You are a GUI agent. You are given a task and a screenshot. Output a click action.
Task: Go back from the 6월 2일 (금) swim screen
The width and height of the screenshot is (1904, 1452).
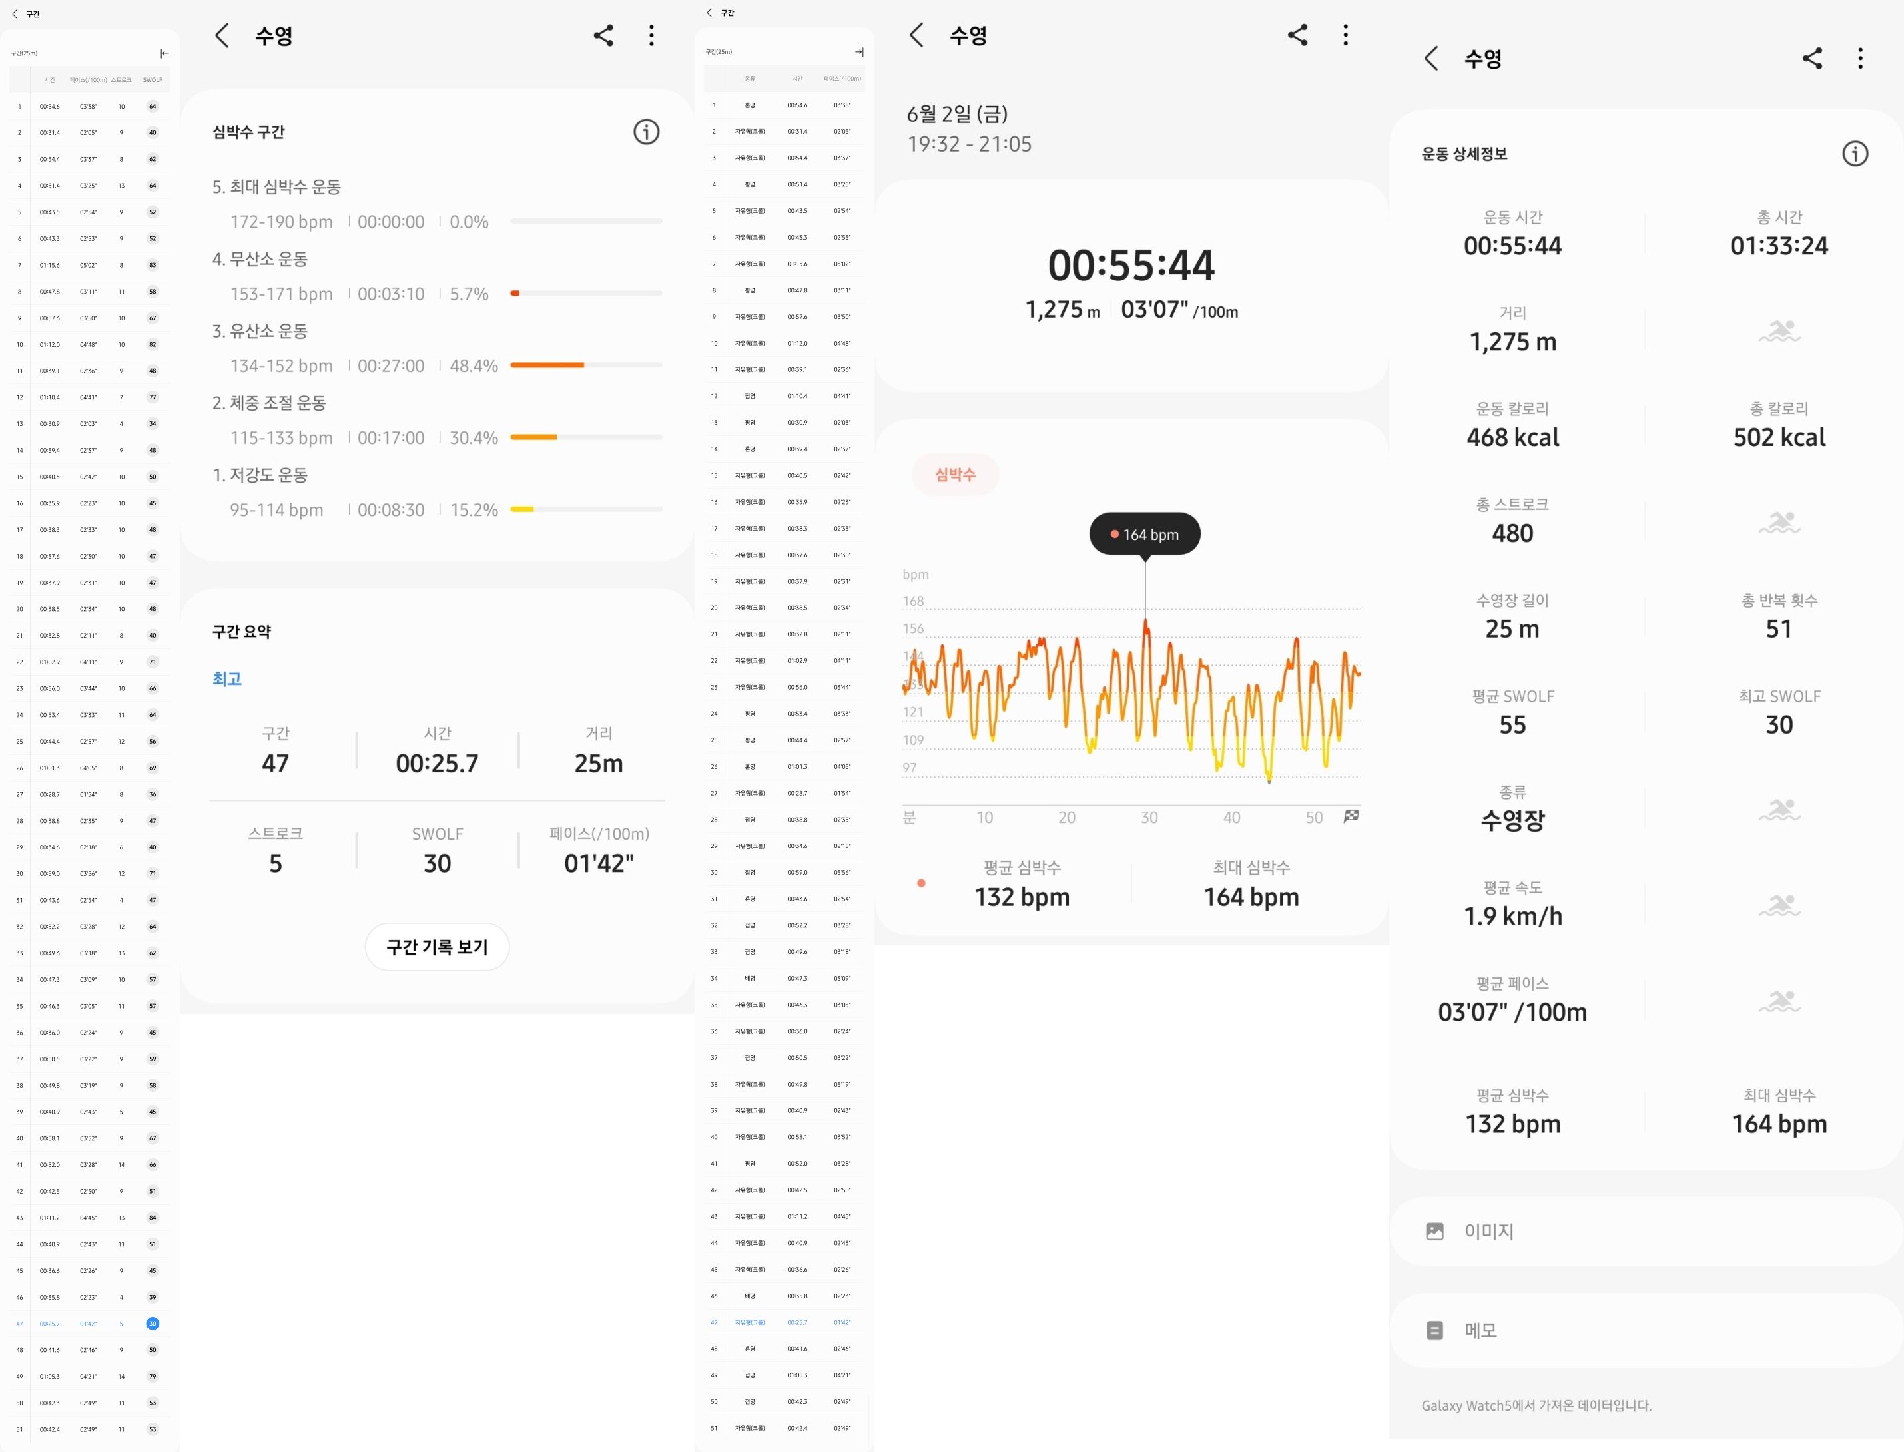916,35
